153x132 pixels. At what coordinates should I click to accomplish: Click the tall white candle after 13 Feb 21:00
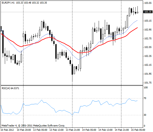point(80,60)
